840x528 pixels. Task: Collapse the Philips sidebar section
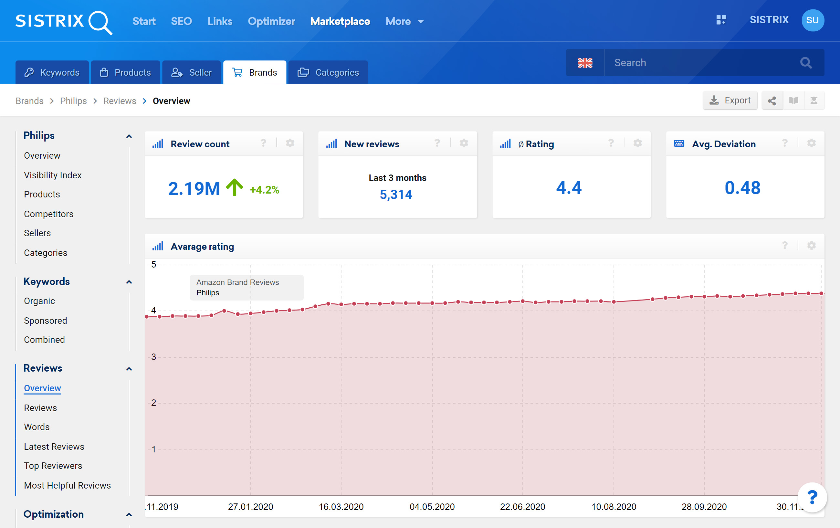coord(129,136)
